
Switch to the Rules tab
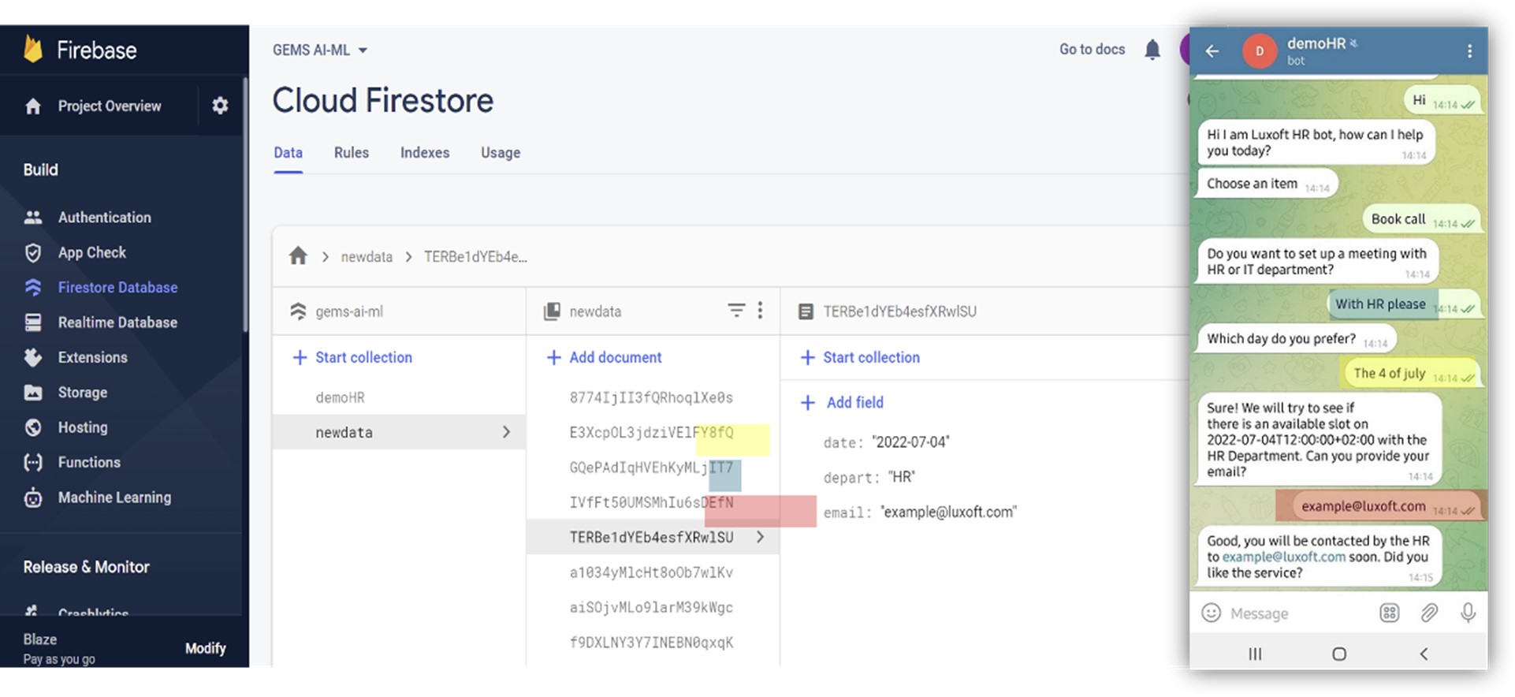(x=351, y=153)
